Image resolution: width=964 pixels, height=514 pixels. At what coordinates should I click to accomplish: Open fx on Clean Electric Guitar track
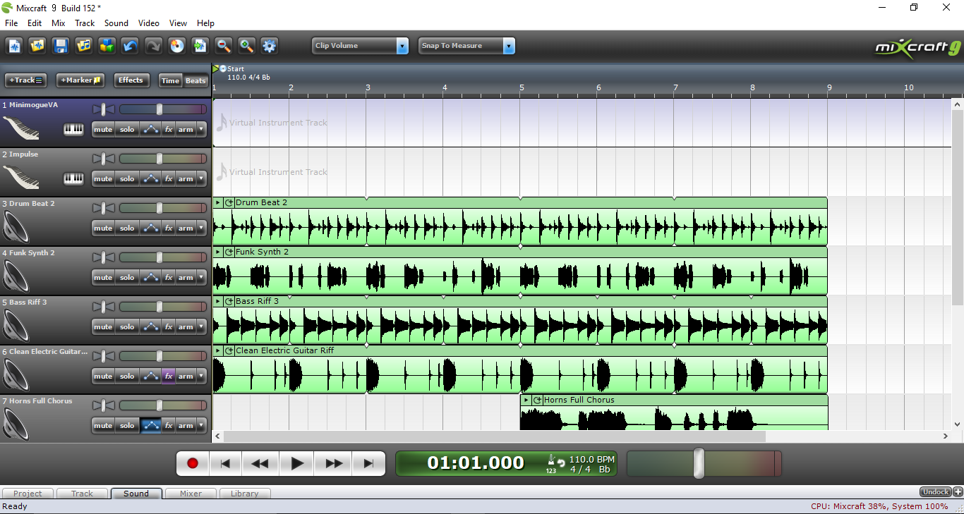(x=168, y=376)
